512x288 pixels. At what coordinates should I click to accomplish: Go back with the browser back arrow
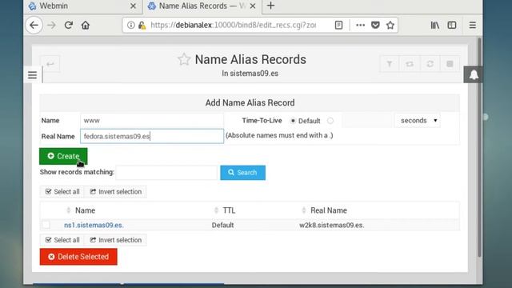tap(34, 25)
